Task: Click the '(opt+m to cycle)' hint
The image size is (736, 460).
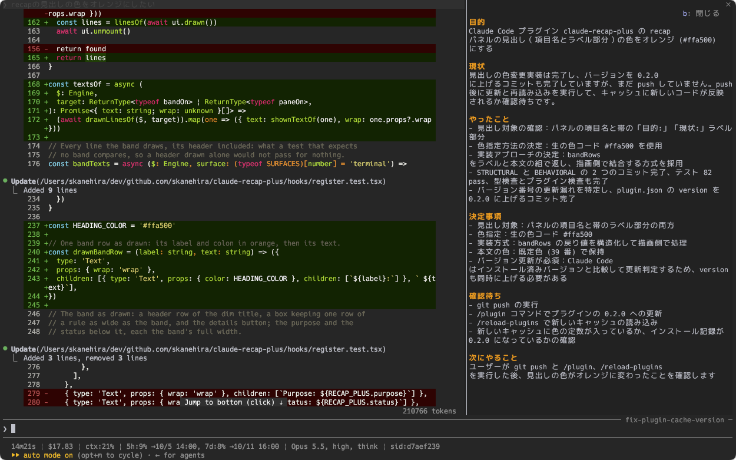Action: pyautogui.click(x=110, y=455)
